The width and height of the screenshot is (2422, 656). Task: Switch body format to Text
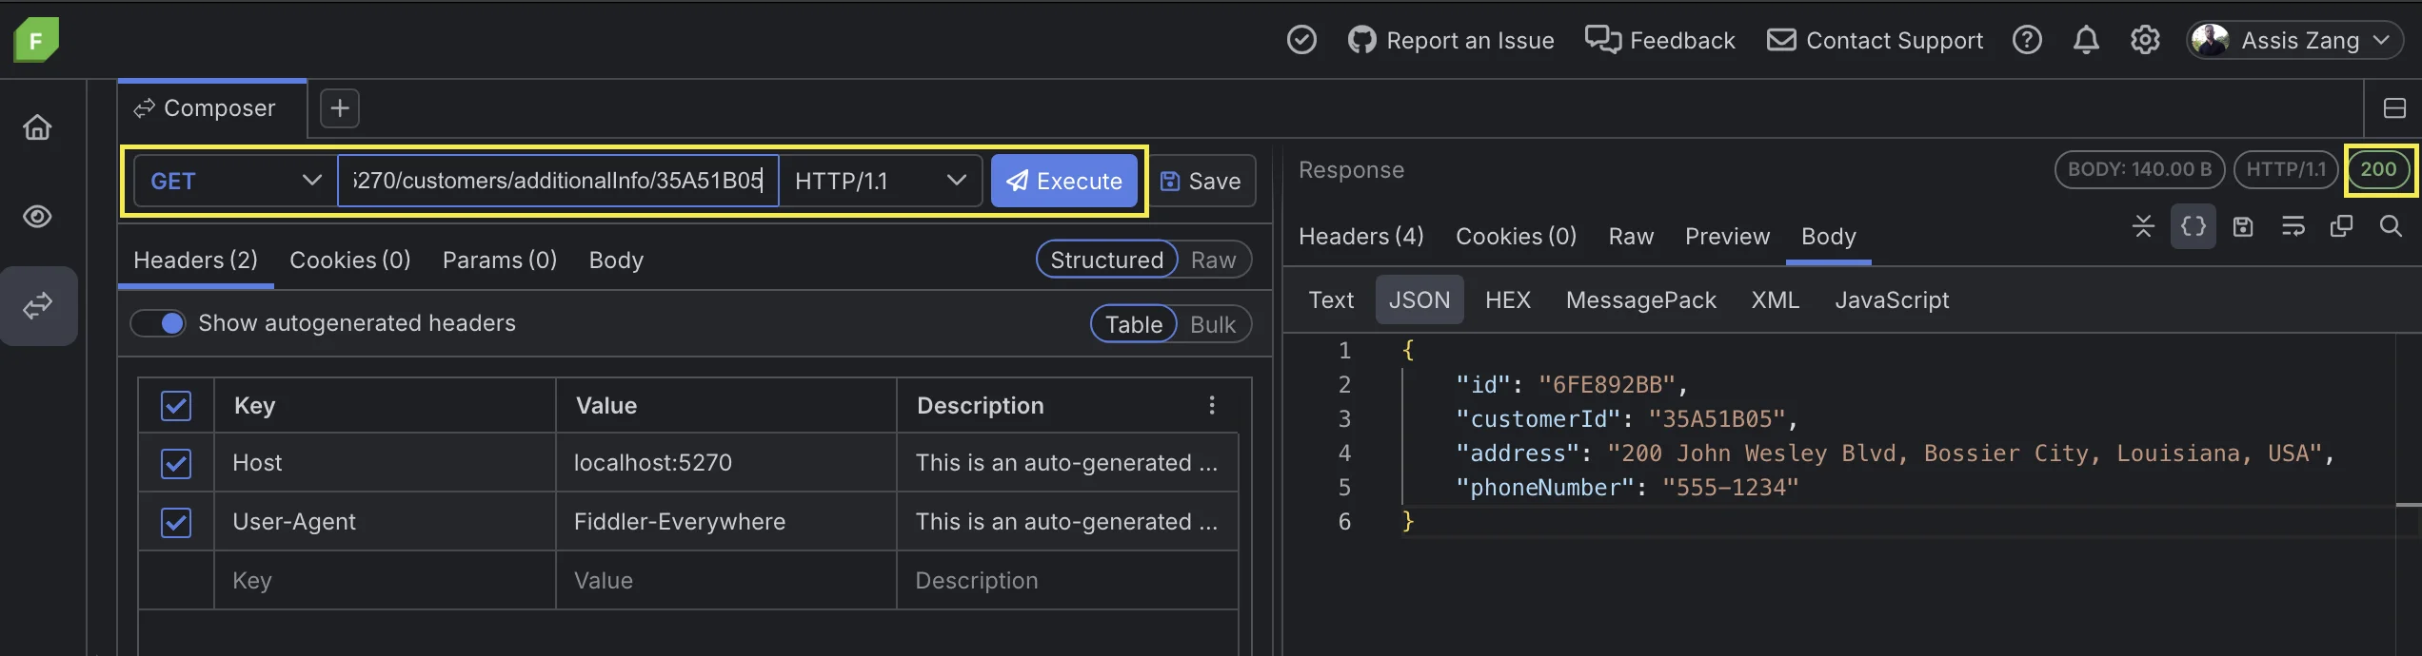point(1331,300)
